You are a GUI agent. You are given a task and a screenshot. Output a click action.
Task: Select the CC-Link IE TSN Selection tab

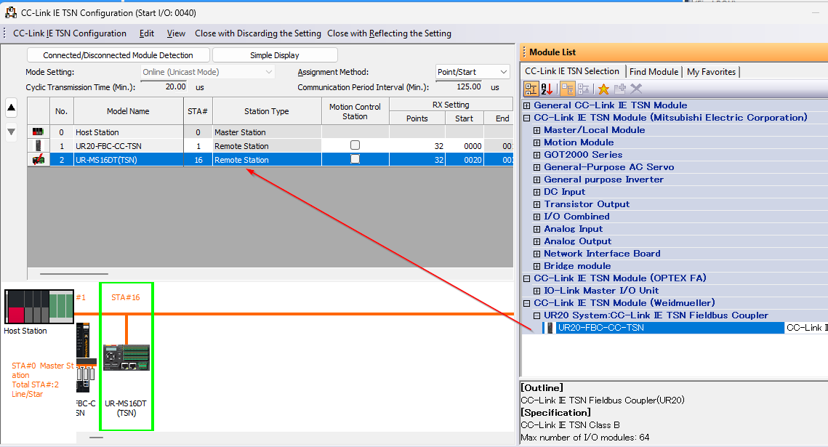click(x=572, y=71)
